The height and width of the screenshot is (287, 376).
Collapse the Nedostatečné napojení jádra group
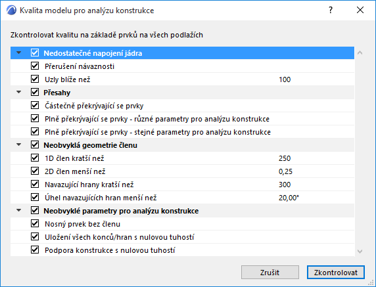(18, 53)
